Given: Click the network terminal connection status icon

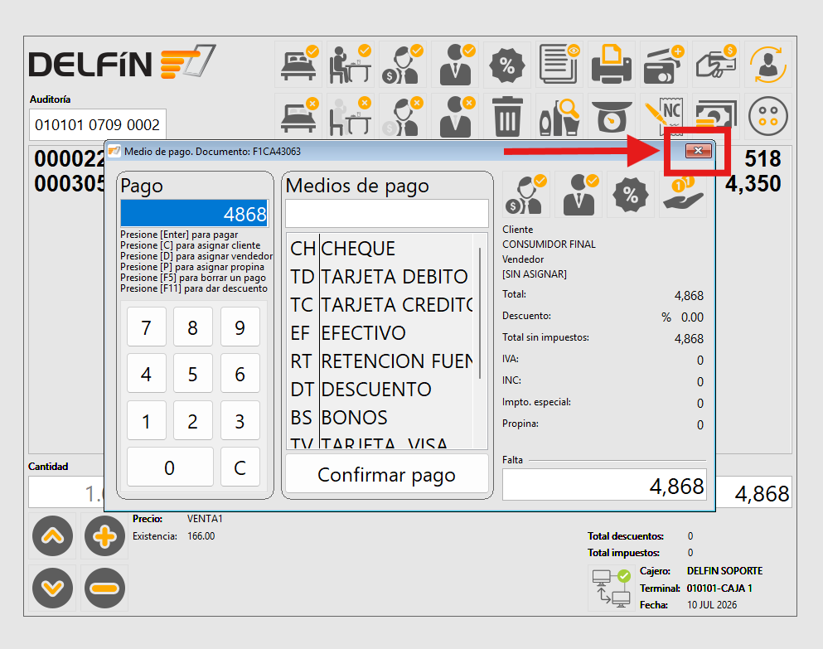Looking at the screenshot, I should [x=611, y=588].
